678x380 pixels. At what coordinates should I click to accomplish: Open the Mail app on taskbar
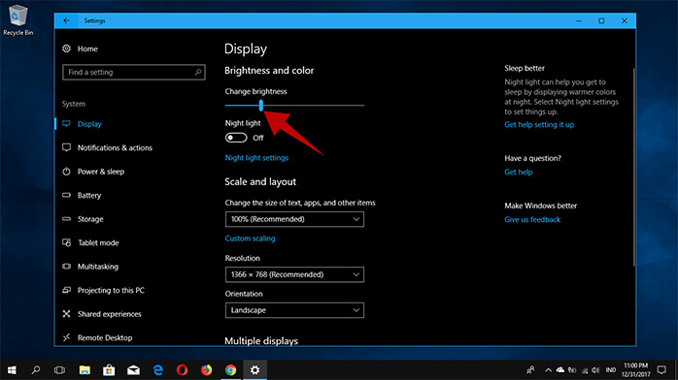[x=133, y=370]
